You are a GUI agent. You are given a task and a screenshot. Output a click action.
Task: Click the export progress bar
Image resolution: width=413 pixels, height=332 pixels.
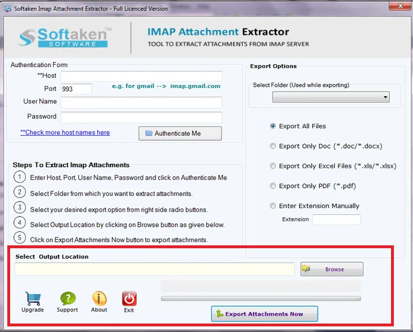(x=261, y=298)
